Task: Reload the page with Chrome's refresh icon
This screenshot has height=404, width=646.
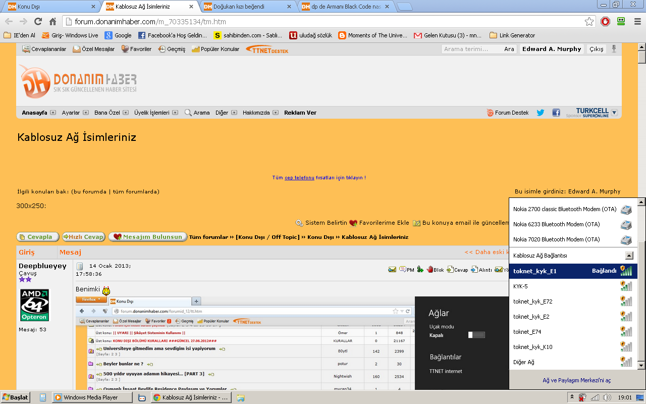Action: click(x=38, y=22)
